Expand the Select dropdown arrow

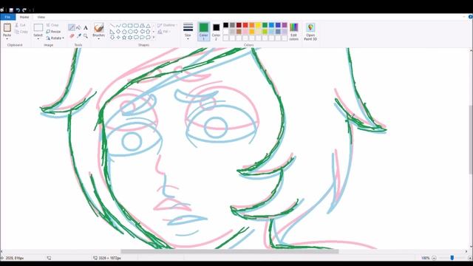38,39
